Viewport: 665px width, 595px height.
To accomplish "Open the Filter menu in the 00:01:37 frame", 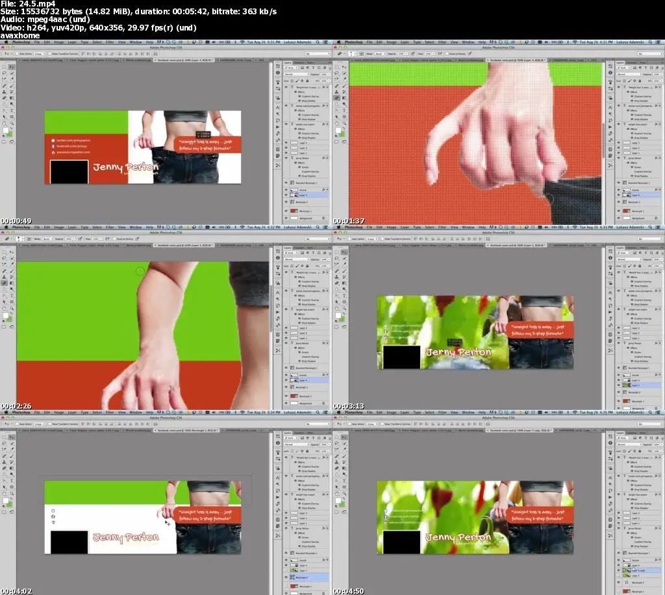I will coord(442,42).
